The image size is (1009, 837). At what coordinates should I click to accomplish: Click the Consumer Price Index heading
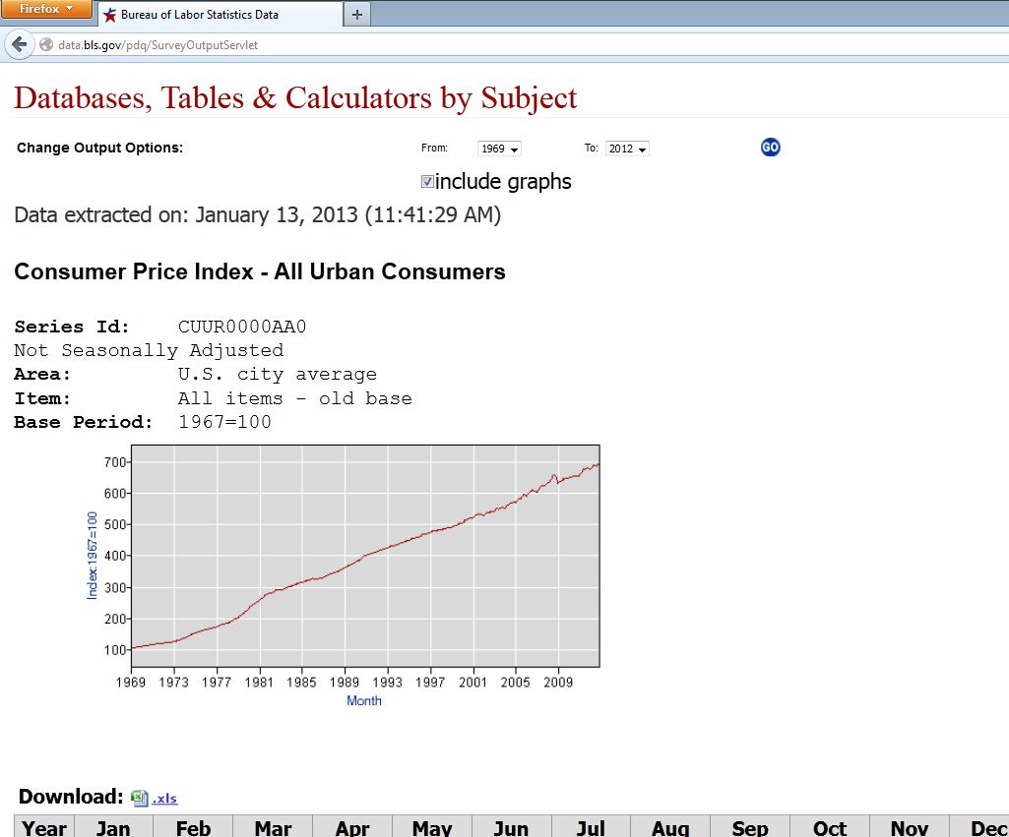click(x=260, y=271)
